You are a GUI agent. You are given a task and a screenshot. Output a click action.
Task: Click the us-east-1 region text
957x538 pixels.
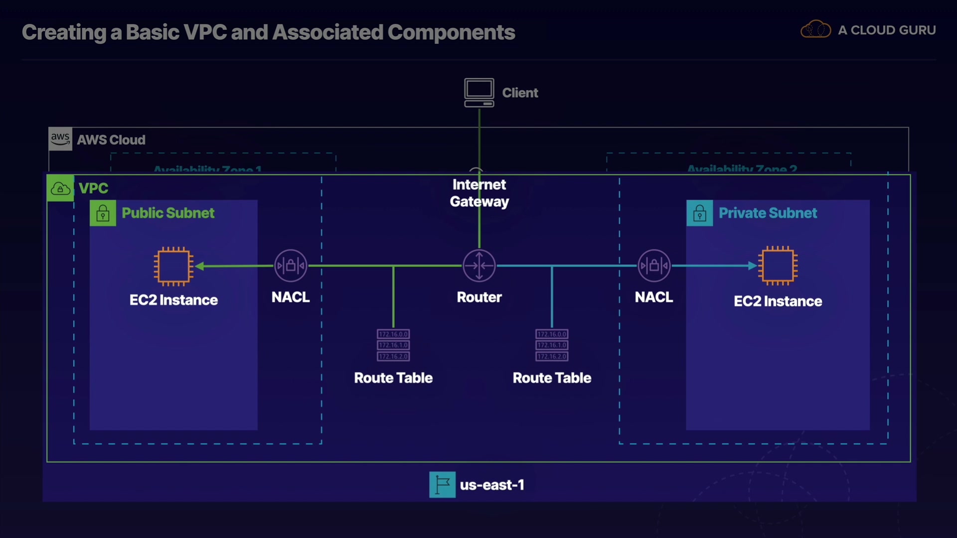tap(492, 485)
